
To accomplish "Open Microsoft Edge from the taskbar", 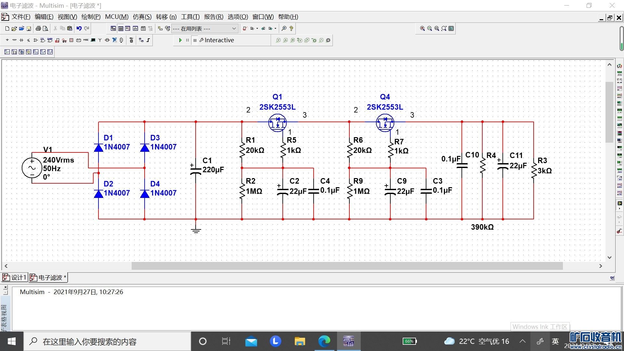I will coord(324,342).
